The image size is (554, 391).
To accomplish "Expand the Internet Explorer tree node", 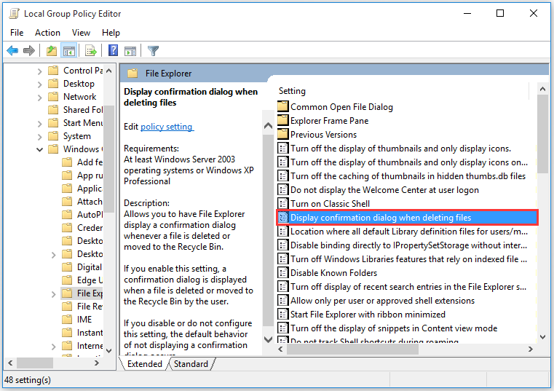I will [53, 346].
